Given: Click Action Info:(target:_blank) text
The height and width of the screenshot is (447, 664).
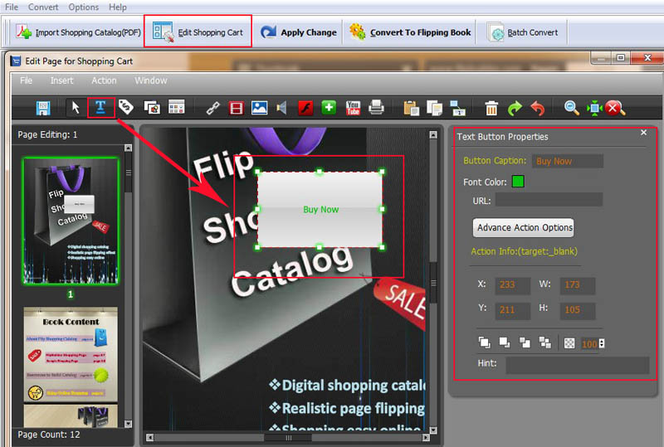Looking at the screenshot, I should pyautogui.click(x=524, y=251).
